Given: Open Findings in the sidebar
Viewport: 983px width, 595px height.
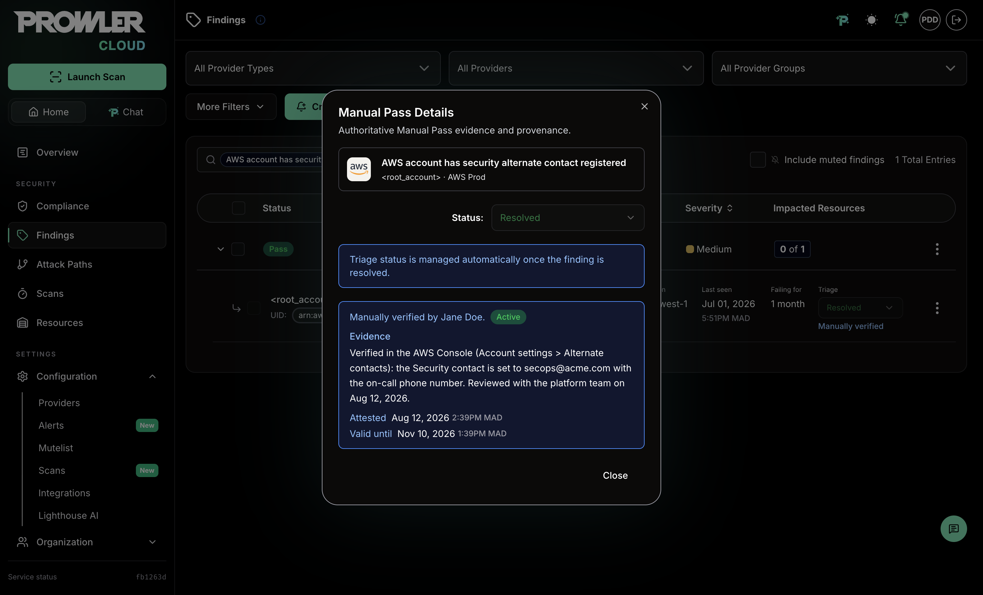Looking at the screenshot, I should point(87,235).
